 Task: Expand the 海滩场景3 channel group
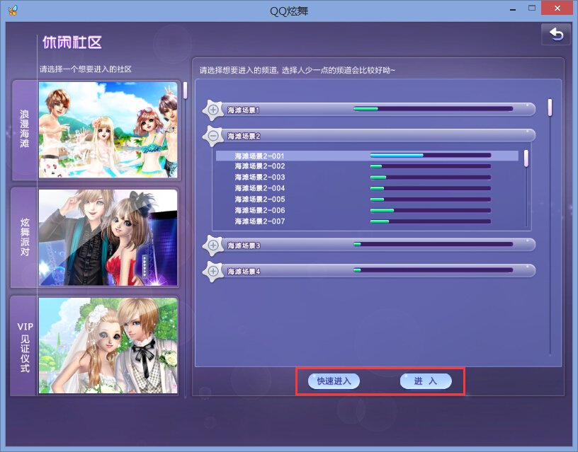click(213, 245)
